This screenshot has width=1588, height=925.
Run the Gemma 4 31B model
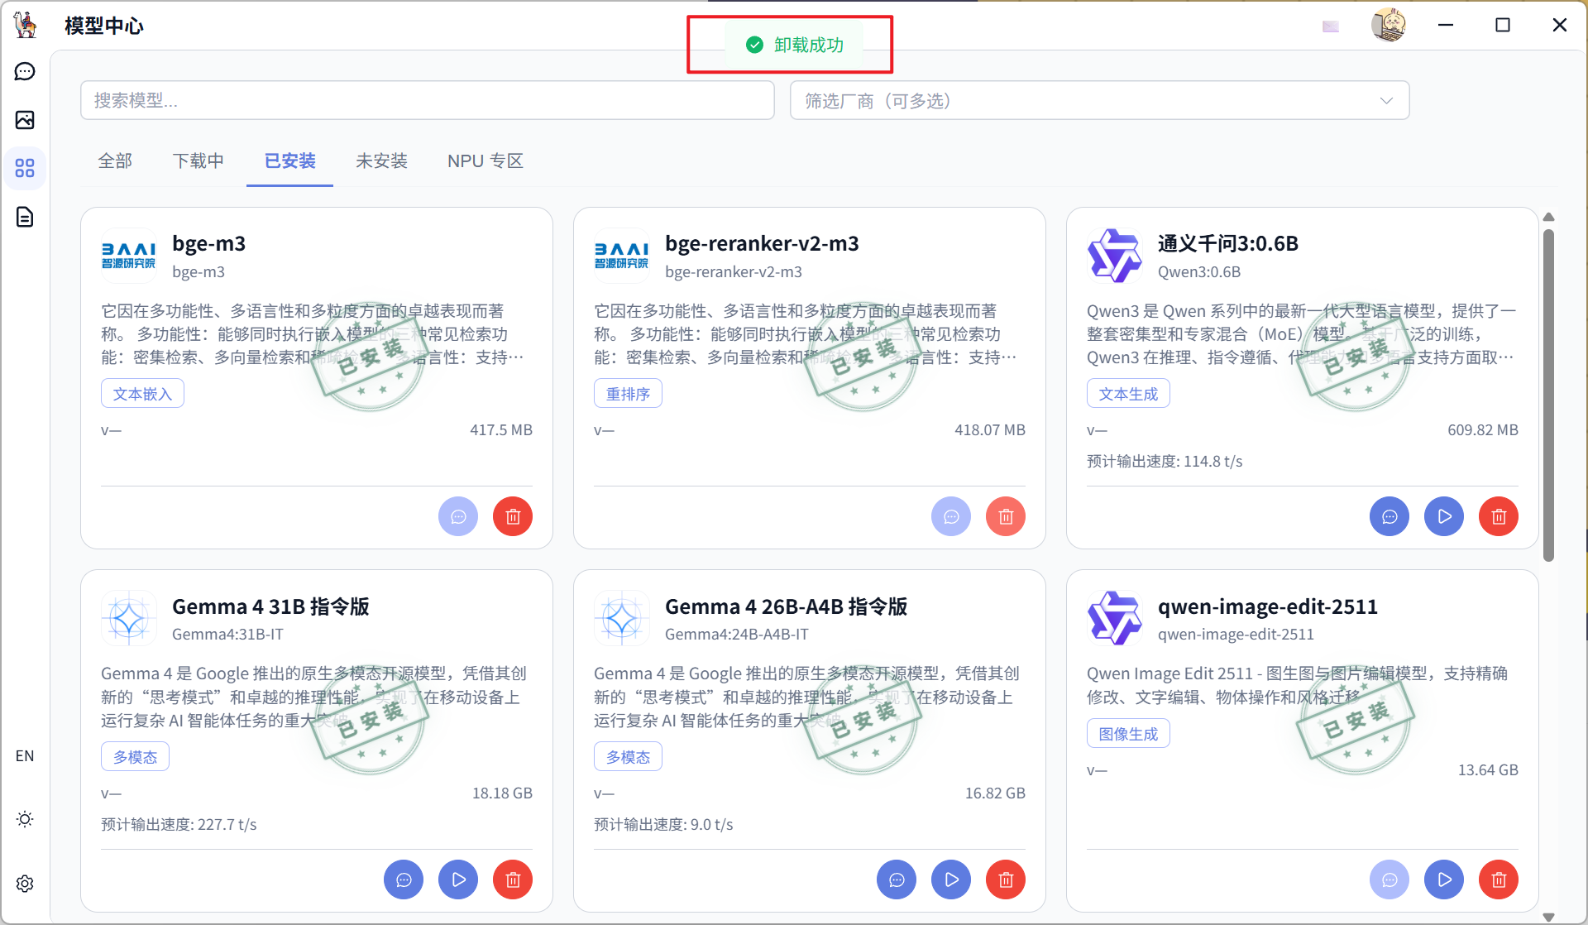click(x=458, y=879)
